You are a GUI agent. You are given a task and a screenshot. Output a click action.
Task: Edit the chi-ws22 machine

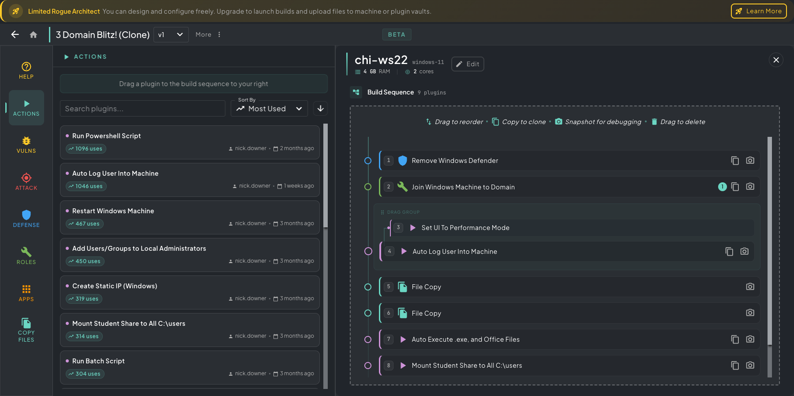pos(468,64)
